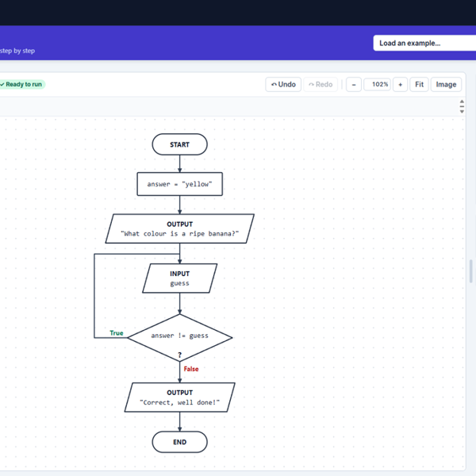Select the answer != guess decision diamond
Viewport: 476px width, 476px height.
pyautogui.click(x=180, y=338)
